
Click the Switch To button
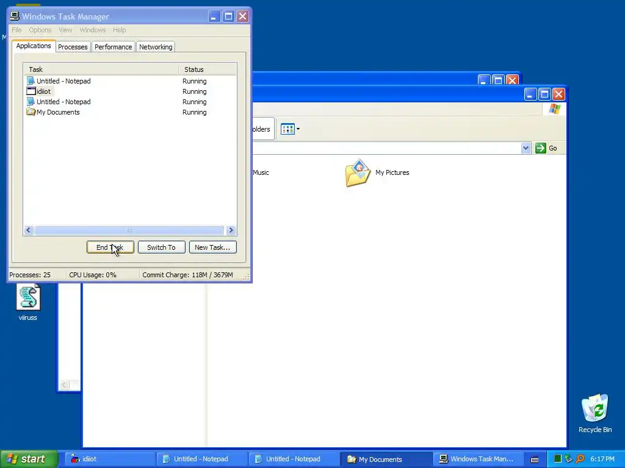[x=161, y=247]
